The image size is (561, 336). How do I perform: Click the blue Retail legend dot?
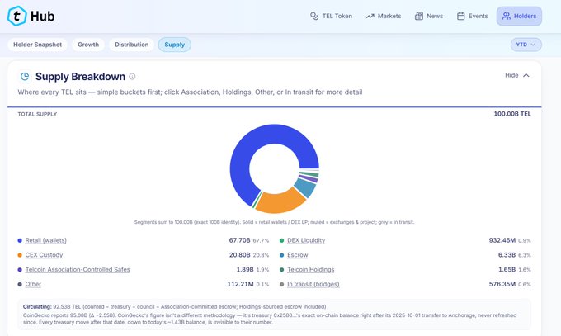[x=20, y=240]
